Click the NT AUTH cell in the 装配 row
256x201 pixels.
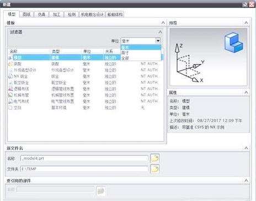tap(149, 64)
